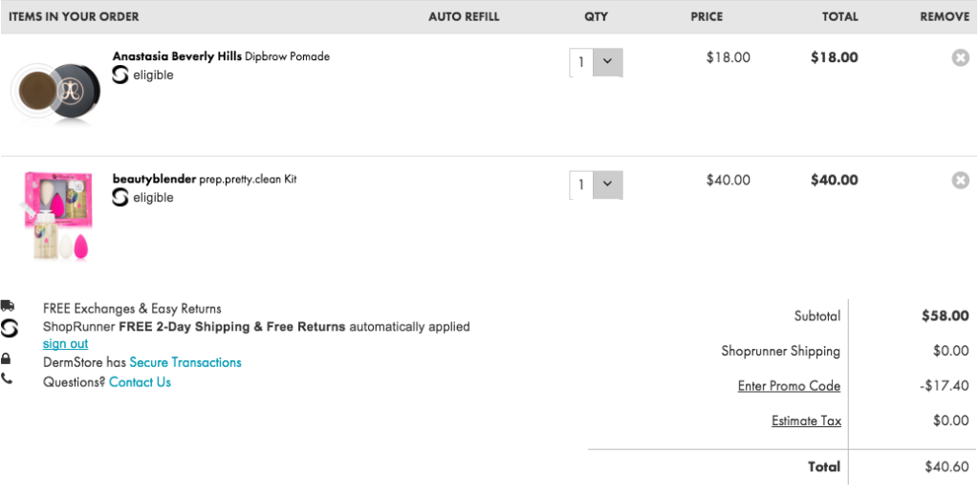Remove Dipbrow Pomade with its X icon
The height and width of the screenshot is (497, 979).
point(960,57)
